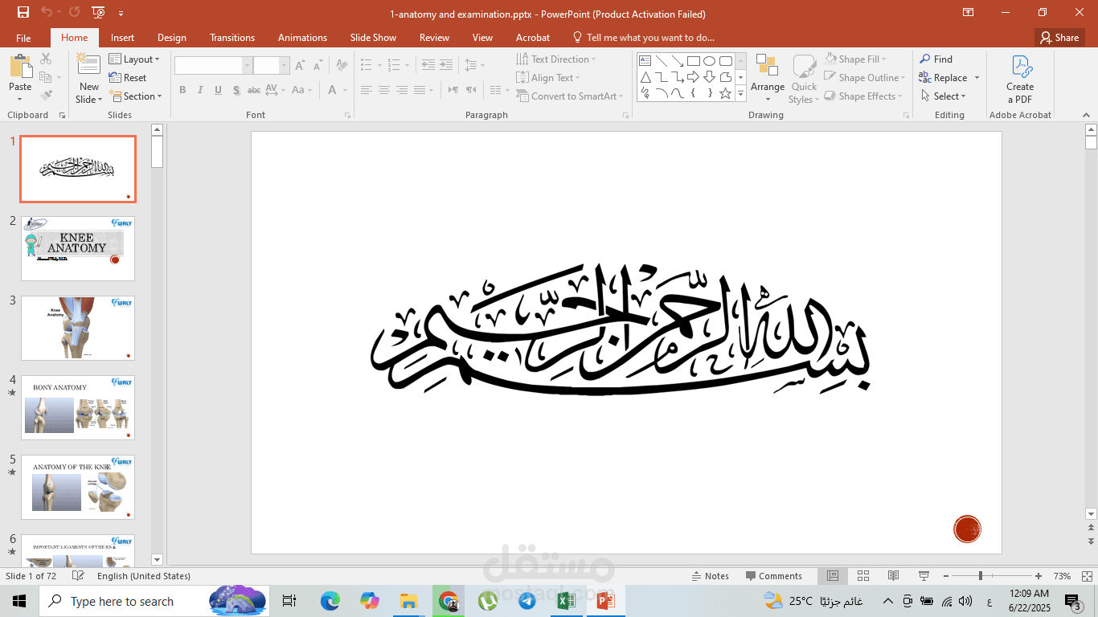Image resolution: width=1098 pixels, height=617 pixels.
Task: Expand the Select dropdown in Editing
Action: [943, 96]
